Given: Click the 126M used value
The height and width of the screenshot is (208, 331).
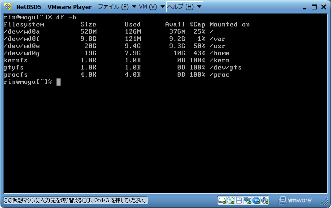Looking at the screenshot, I should [x=133, y=32].
